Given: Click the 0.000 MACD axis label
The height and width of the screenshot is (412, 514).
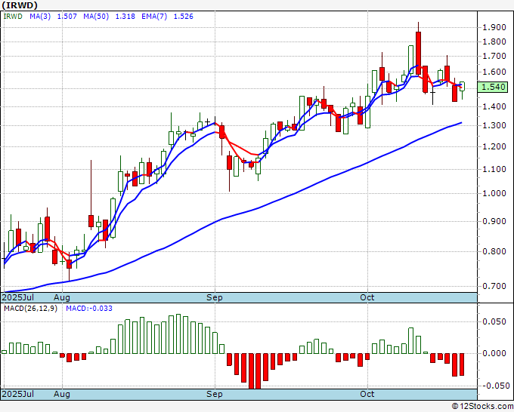Looking at the screenshot, I should (494, 353).
